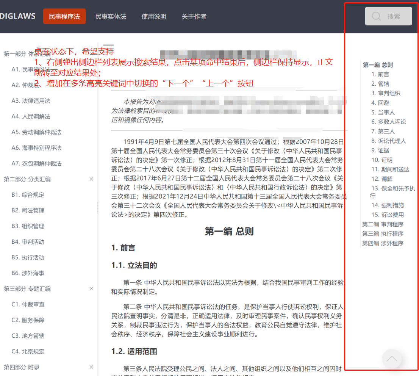Open A3. 法律适用法 in sidebar
419x376 pixels.
(x=31, y=101)
